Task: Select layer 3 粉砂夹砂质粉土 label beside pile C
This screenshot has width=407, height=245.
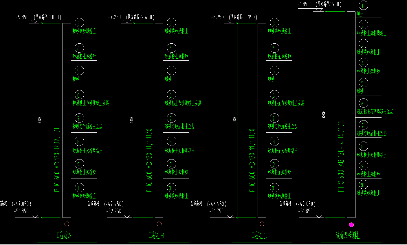Action: pos(280,31)
